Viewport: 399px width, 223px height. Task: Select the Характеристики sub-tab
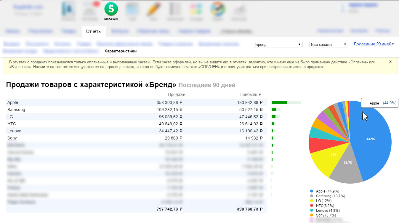coord(121,51)
